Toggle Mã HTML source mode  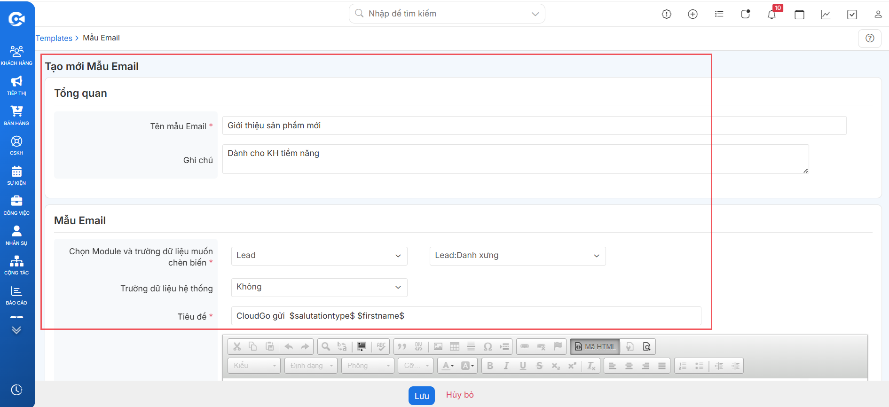tap(595, 346)
